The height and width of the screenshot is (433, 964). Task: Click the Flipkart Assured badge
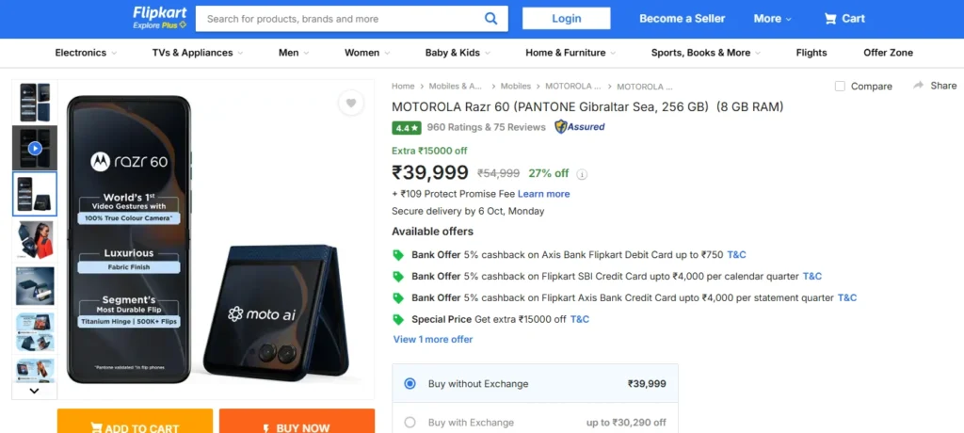tap(580, 127)
